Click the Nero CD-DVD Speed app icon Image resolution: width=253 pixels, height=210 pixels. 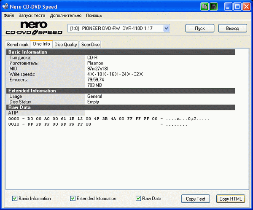click(5, 6)
